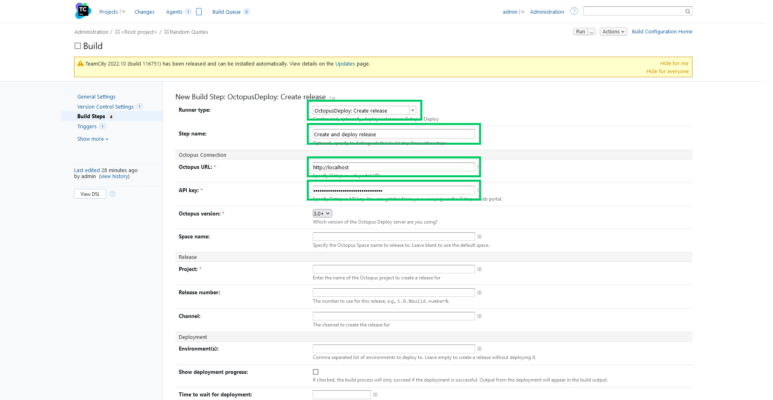Image resolution: width=773 pixels, height=400 pixels.
Task: Click the help question mark icon in the header
Action: (574, 11)
